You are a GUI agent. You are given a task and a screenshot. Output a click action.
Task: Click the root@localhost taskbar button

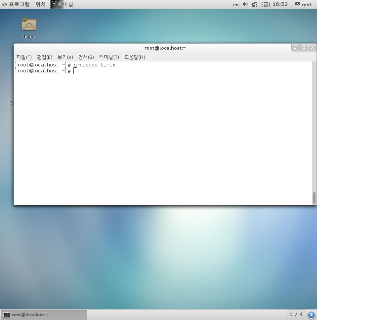[44, 315]
